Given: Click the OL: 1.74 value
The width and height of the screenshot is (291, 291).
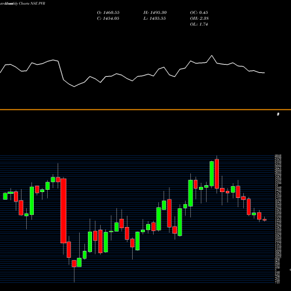Looking at the screenshot, I should click(x=199, y=24).
